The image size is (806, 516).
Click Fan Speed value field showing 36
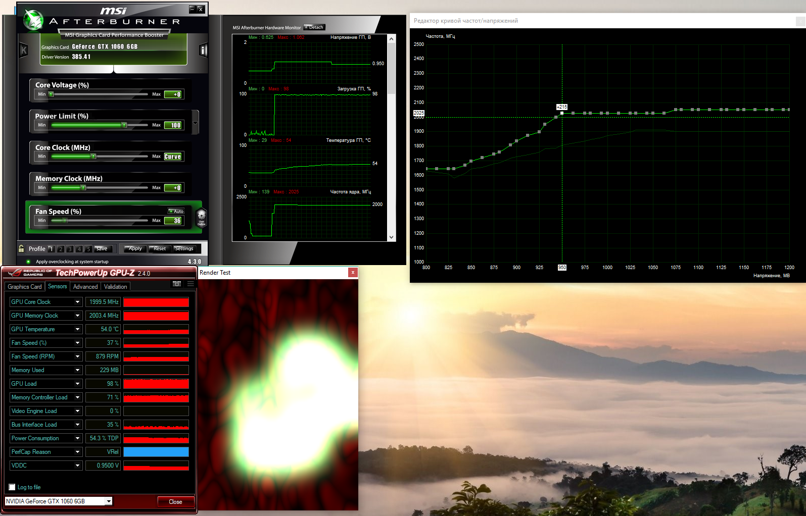point(173,221)
